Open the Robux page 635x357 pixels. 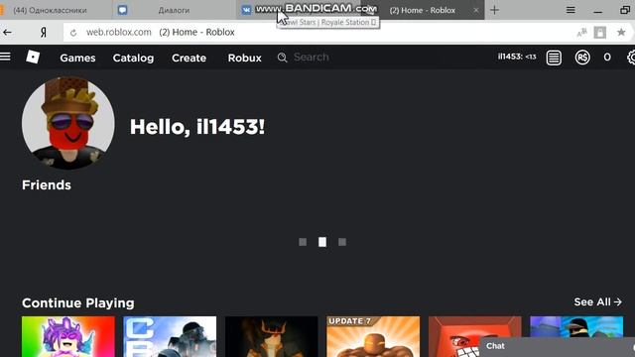(245, 58)
